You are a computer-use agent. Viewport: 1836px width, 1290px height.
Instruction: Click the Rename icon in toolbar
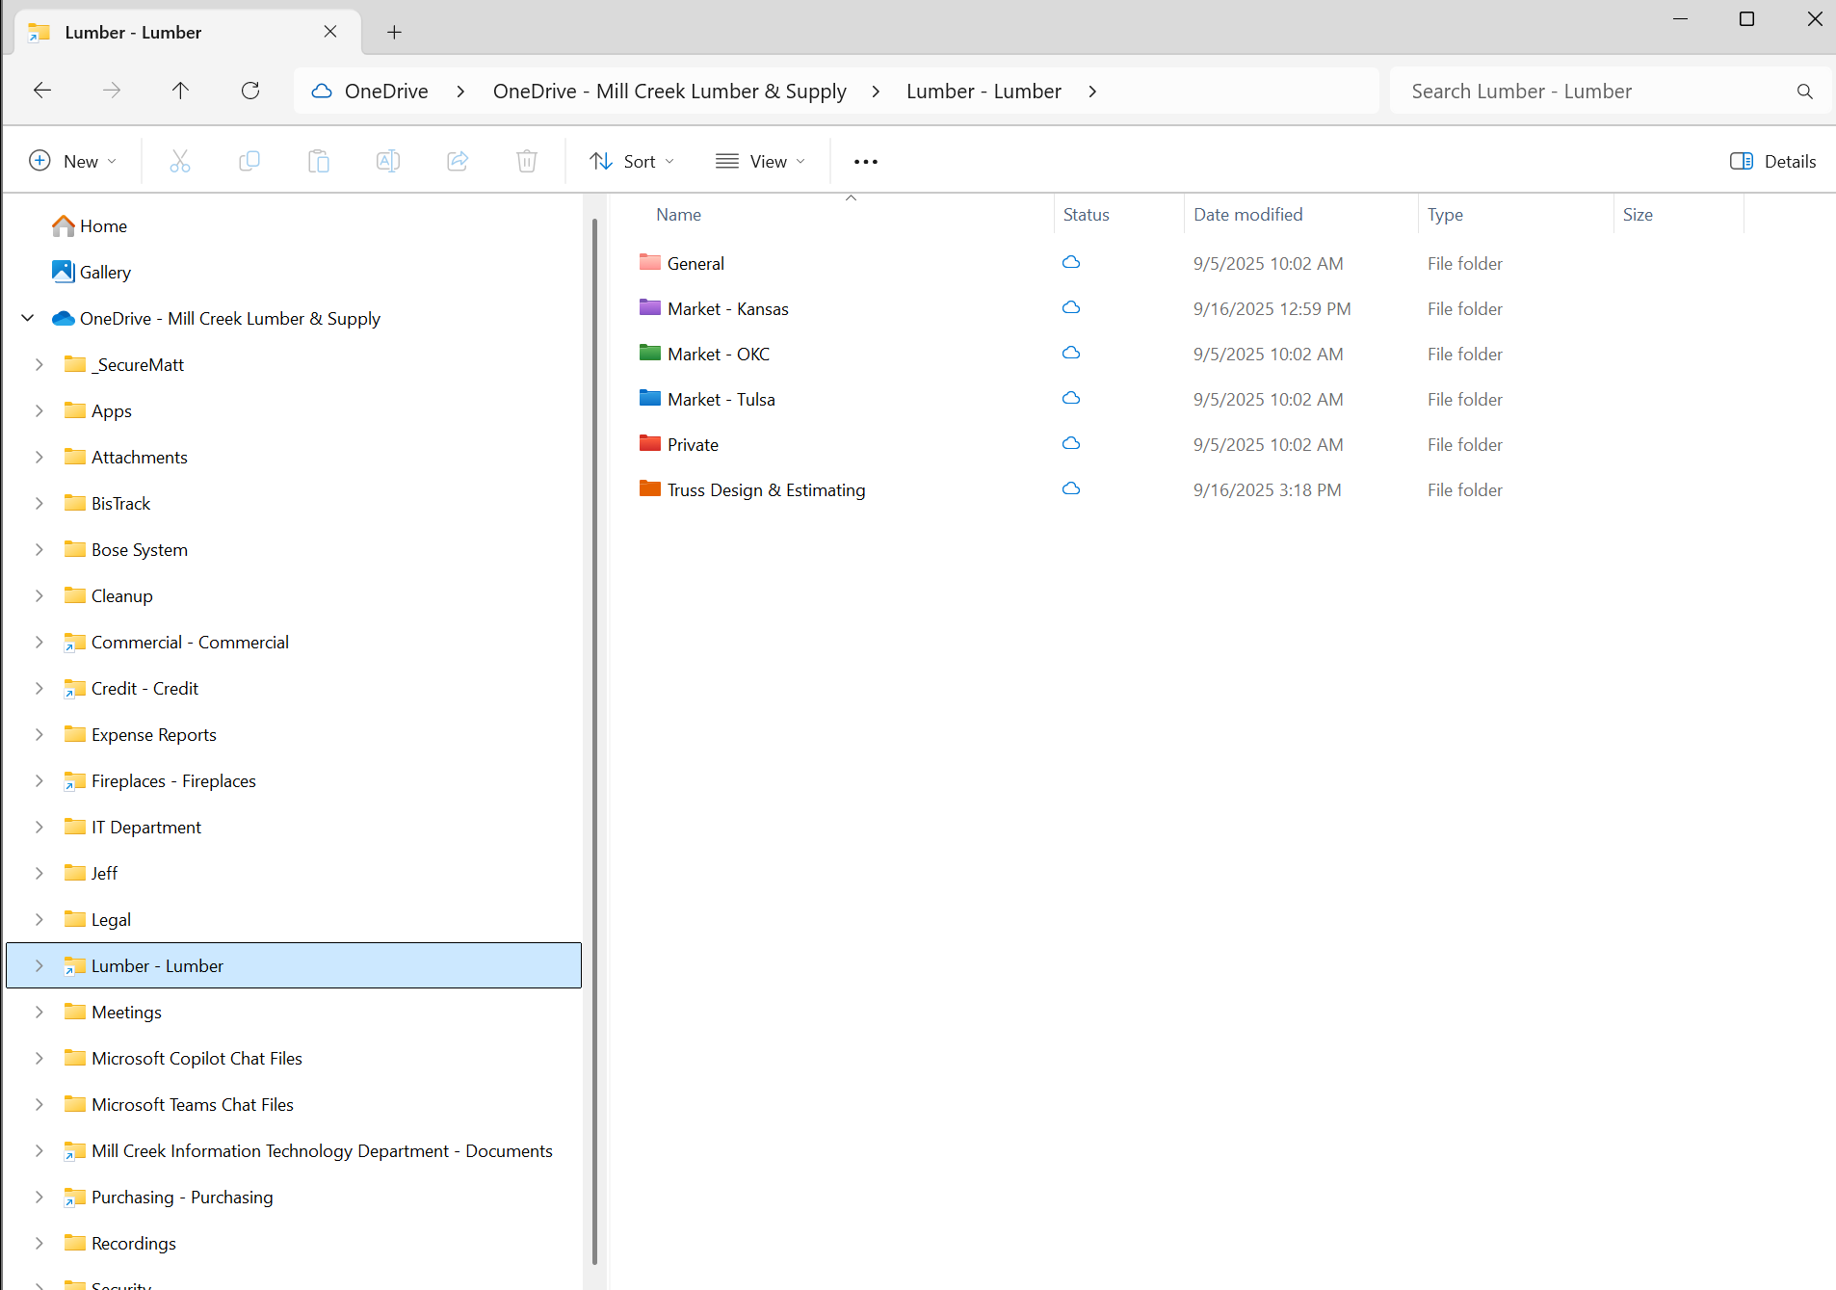pos(388,161)
